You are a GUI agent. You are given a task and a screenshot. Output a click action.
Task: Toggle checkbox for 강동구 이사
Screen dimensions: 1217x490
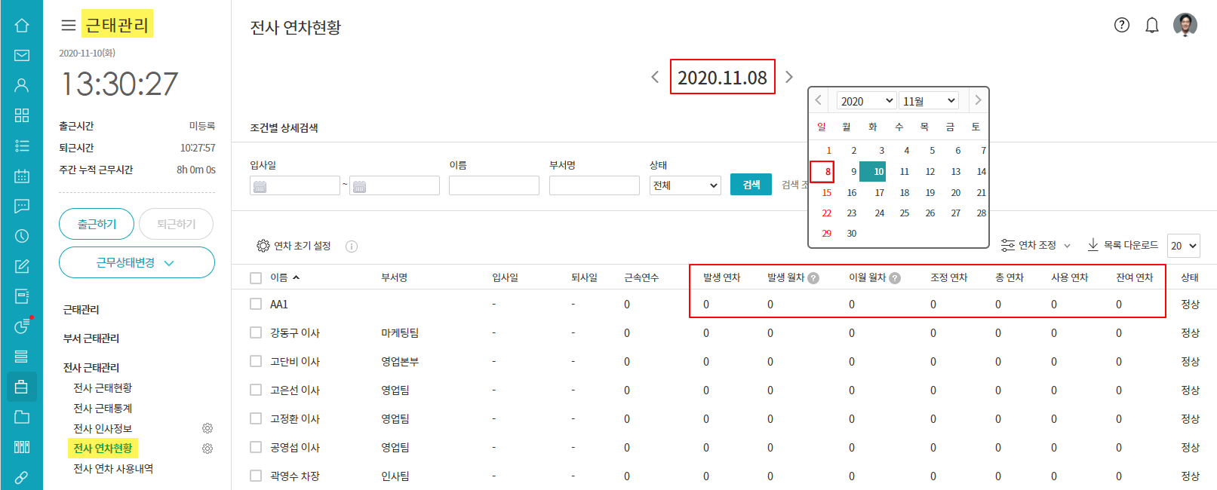(256, 333)
